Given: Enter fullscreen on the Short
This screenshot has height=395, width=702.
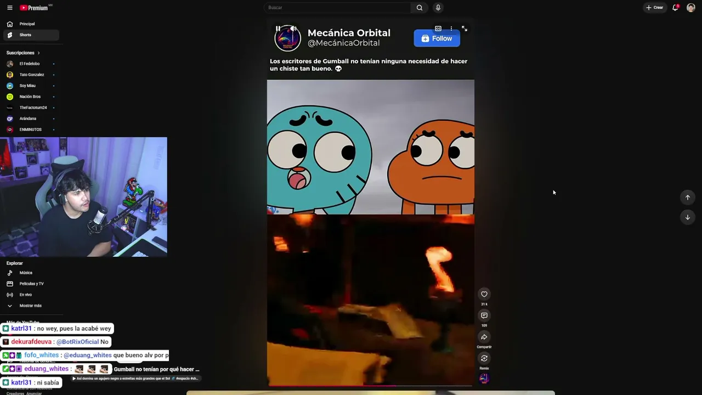Looking at the screenshot, I should point(465,29).
